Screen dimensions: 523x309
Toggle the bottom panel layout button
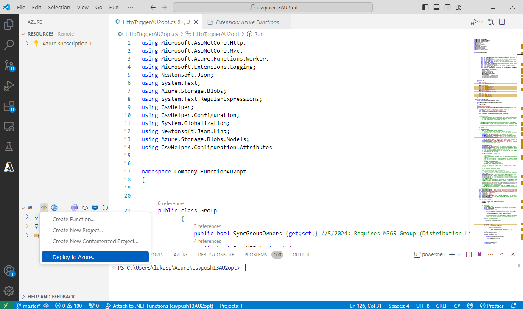pyautogui.click(x=436, y=7)
